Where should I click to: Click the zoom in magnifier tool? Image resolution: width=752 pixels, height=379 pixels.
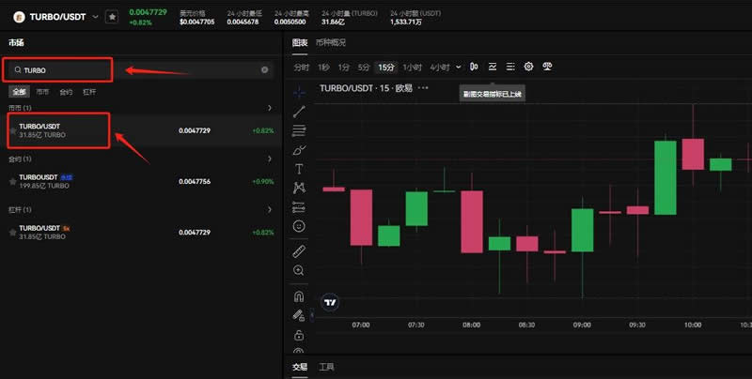[299, 270]
